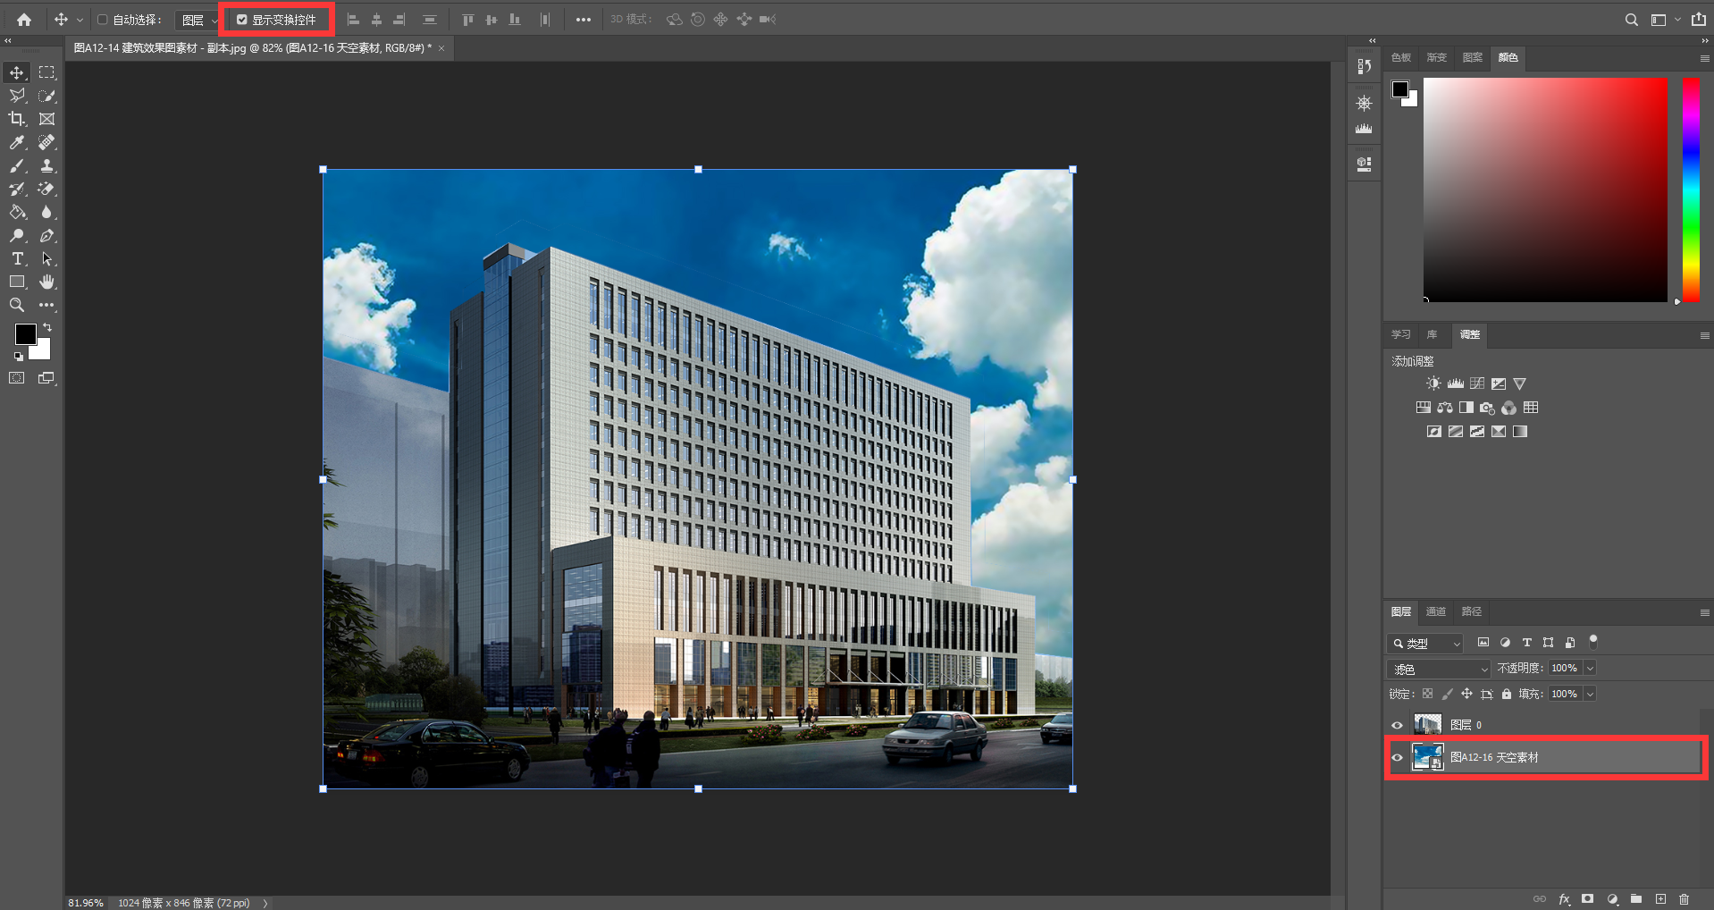
Task: Select the Zoom tool
Action: tap(17, 305)
